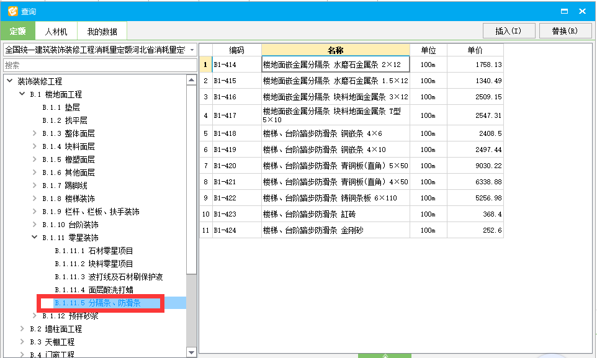Expand the B.1.6 其他面层 node
597x358 pixels.
click(35, 172)
